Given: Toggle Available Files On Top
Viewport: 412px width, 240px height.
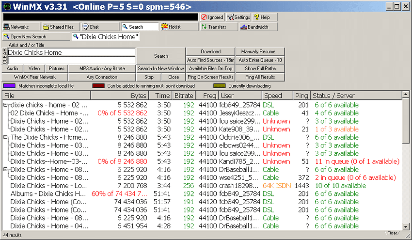Looking at the screenshot, I should (210, 68).
